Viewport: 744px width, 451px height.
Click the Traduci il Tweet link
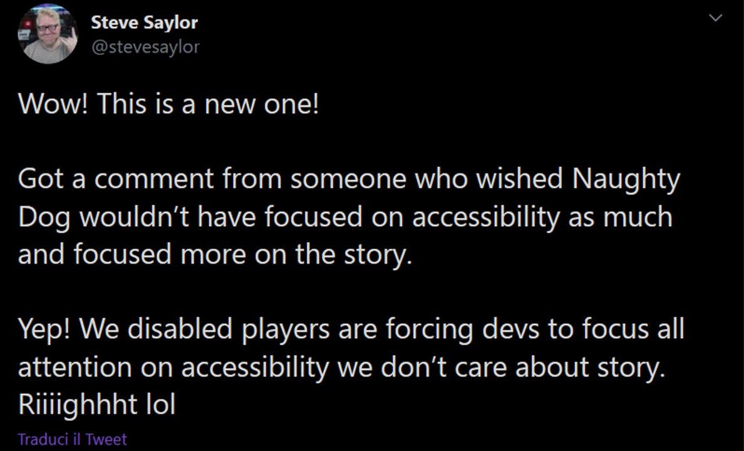[x=73, y=439]
